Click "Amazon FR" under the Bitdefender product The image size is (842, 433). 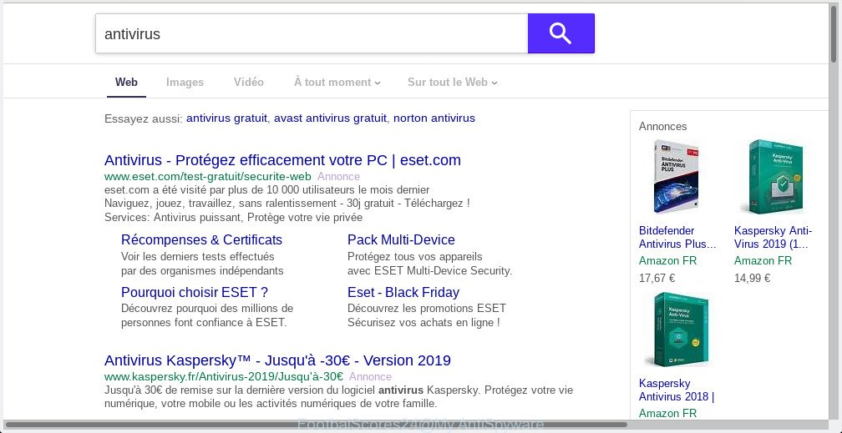pos(667,261)
